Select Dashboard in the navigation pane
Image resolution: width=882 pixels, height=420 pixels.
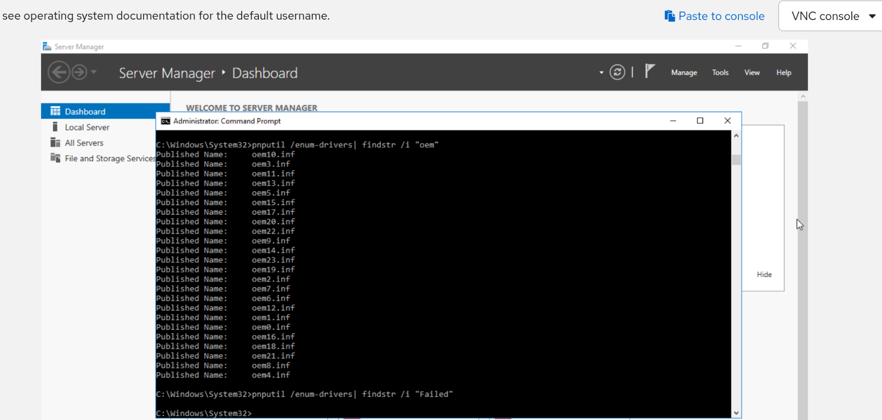point(85,112)
